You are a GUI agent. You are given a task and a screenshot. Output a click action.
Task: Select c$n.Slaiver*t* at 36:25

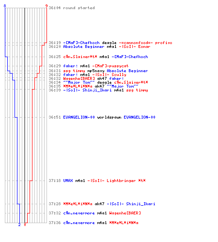(x=80, y=57)
